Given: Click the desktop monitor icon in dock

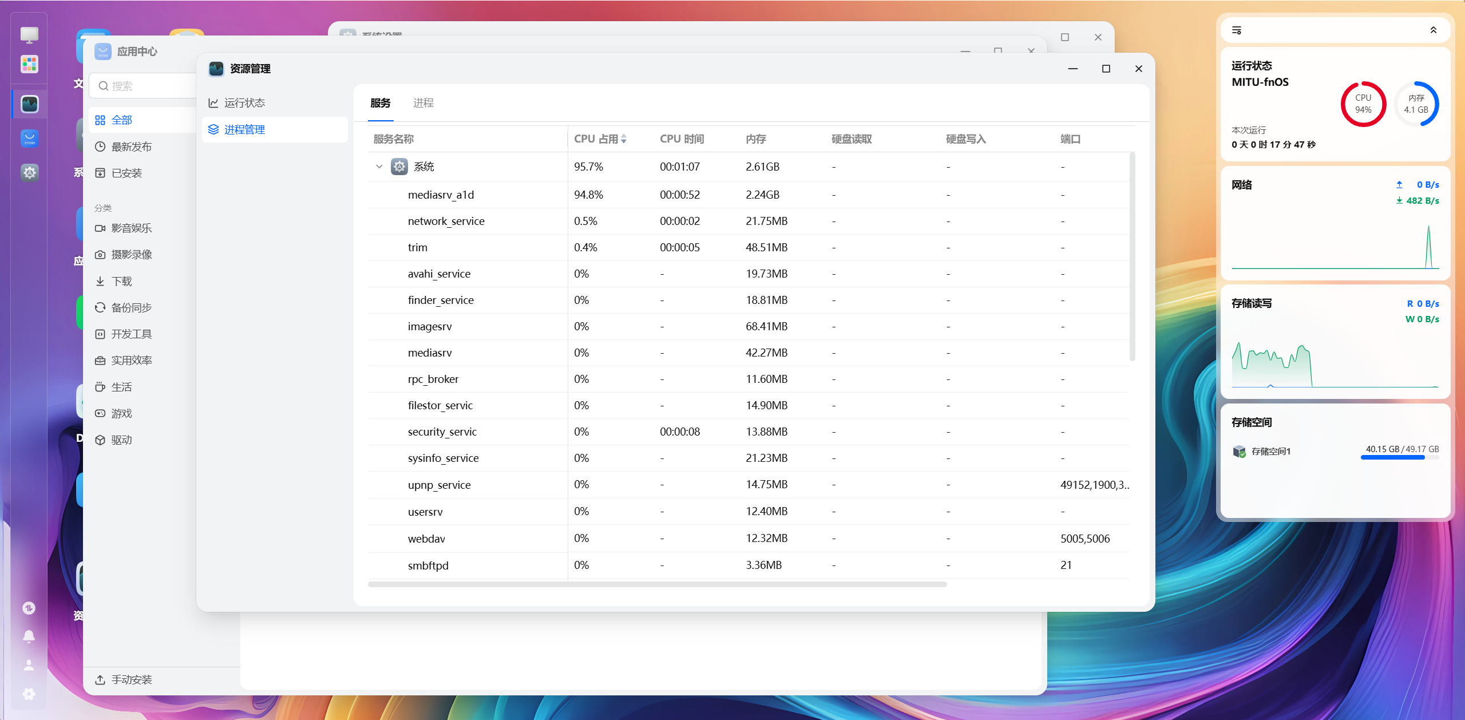Looking at the screenshot, I should point(30,34).
